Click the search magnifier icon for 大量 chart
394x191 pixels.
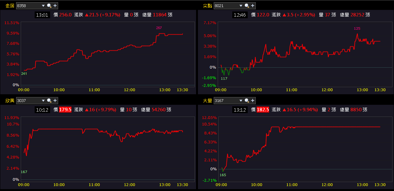(246, 100)
